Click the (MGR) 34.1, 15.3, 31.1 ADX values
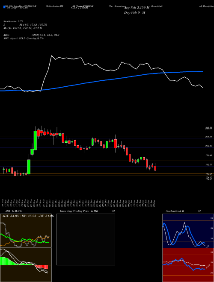Screen dimensions: 214x282 tap(45, 35)
